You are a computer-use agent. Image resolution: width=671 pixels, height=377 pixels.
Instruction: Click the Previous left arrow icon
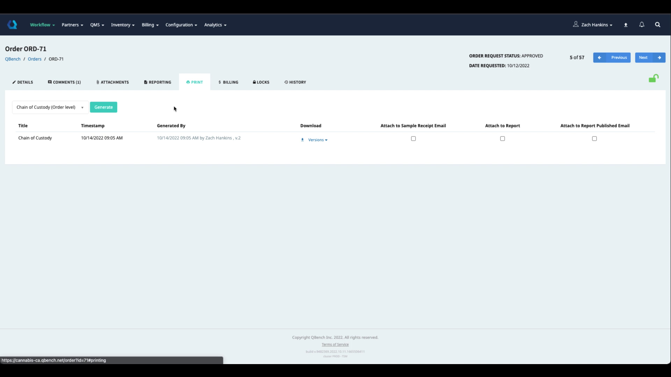[x=600, y=58]
